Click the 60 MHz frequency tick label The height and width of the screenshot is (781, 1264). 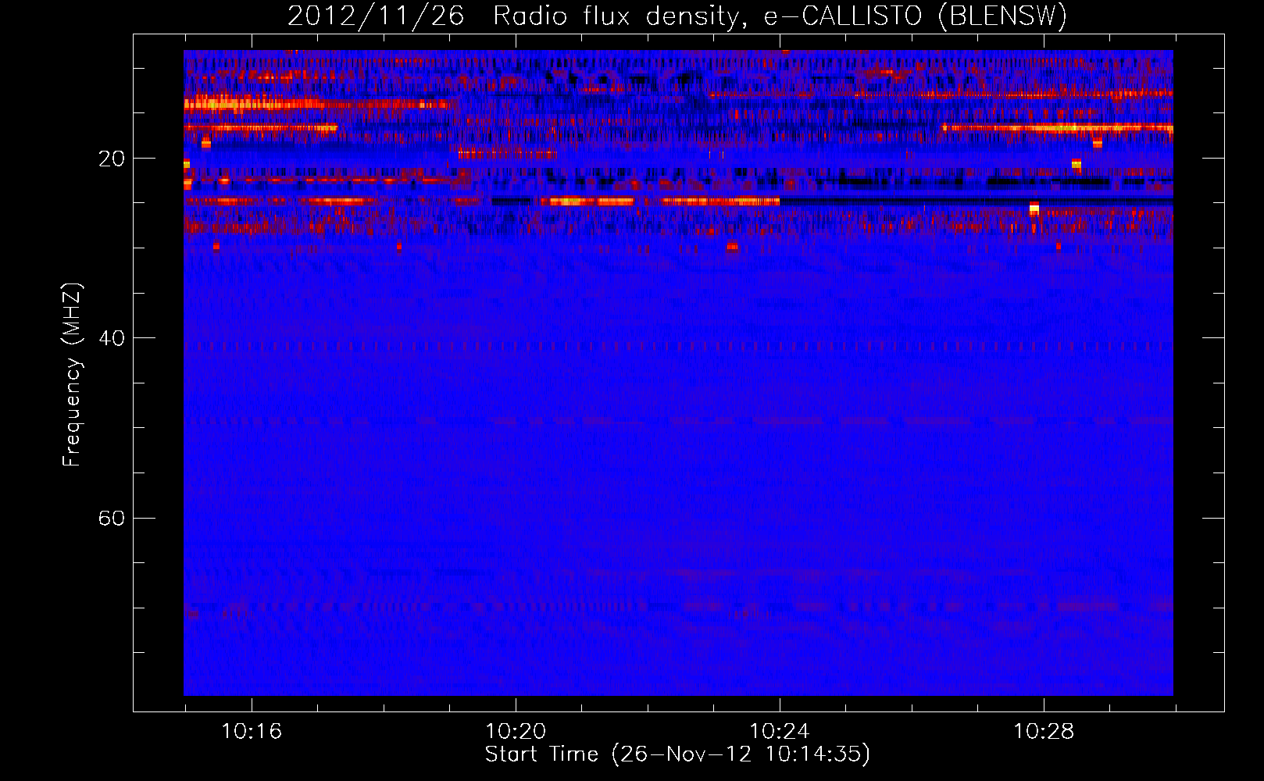coord(112,519)
